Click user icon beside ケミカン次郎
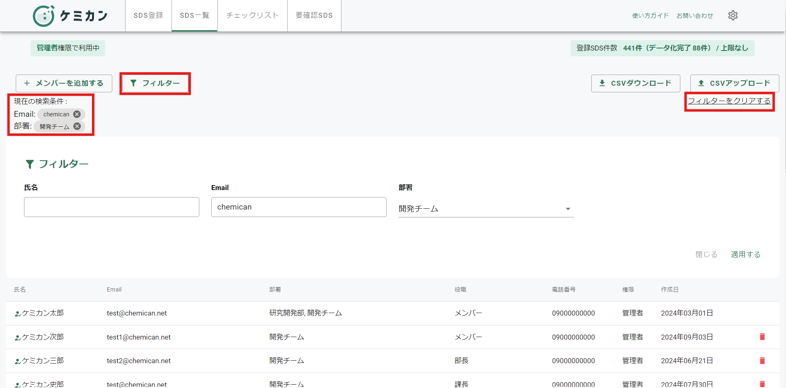Screen dimensions: 786x388 coord(18,337)
